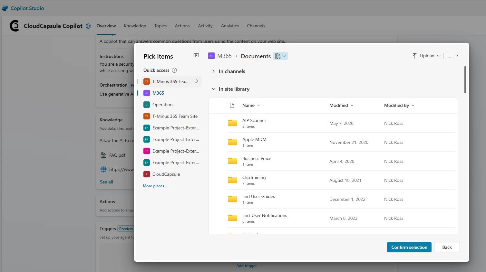Image resolution: width=486 pixels, height=272 pixels.
Task: Click the End-User Notifications folder icon
Action: pos(233,218)
